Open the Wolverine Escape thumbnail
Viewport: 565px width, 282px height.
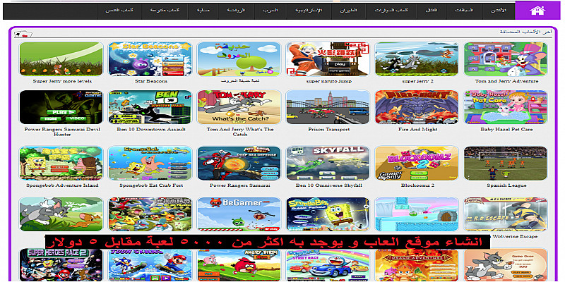506,214
